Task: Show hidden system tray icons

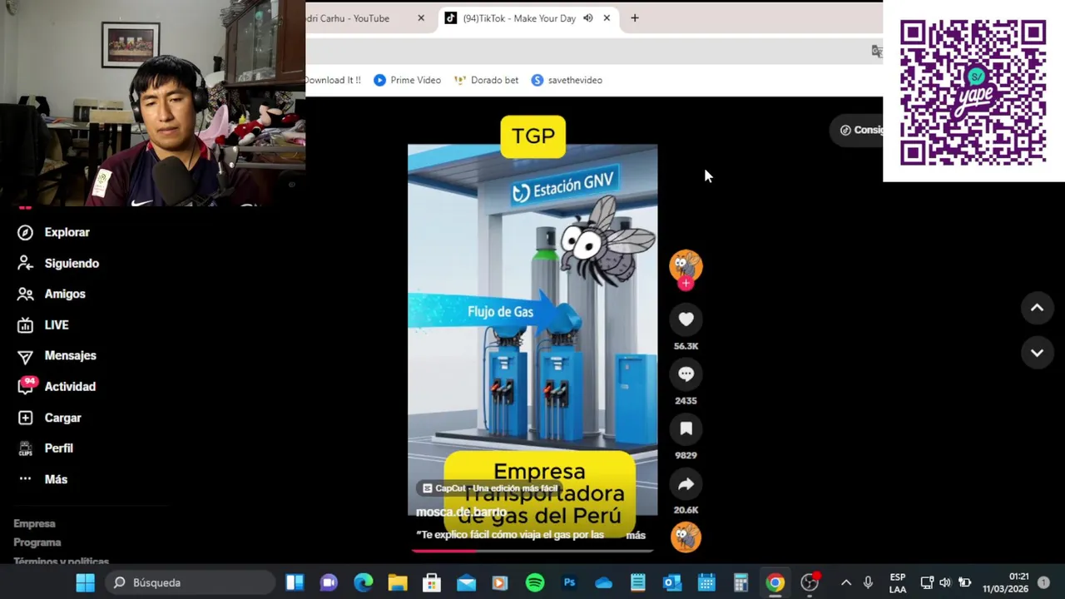Action: click(x=846, y=582)
